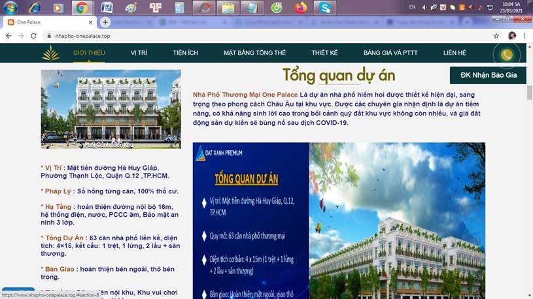Viewport: 533px width, 299px height.
Task: Switch to Google Chrome on the taskbar
Action: point(82,7)
